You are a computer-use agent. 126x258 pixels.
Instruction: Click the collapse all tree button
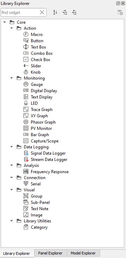(74, 12)
